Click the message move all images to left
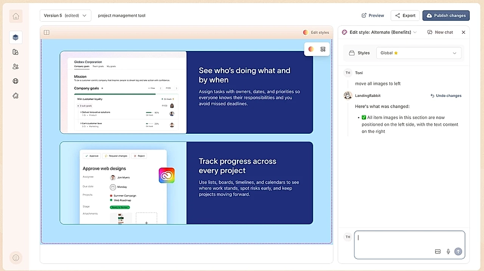The height and width of the screenshot is (271, 484). 378,84
